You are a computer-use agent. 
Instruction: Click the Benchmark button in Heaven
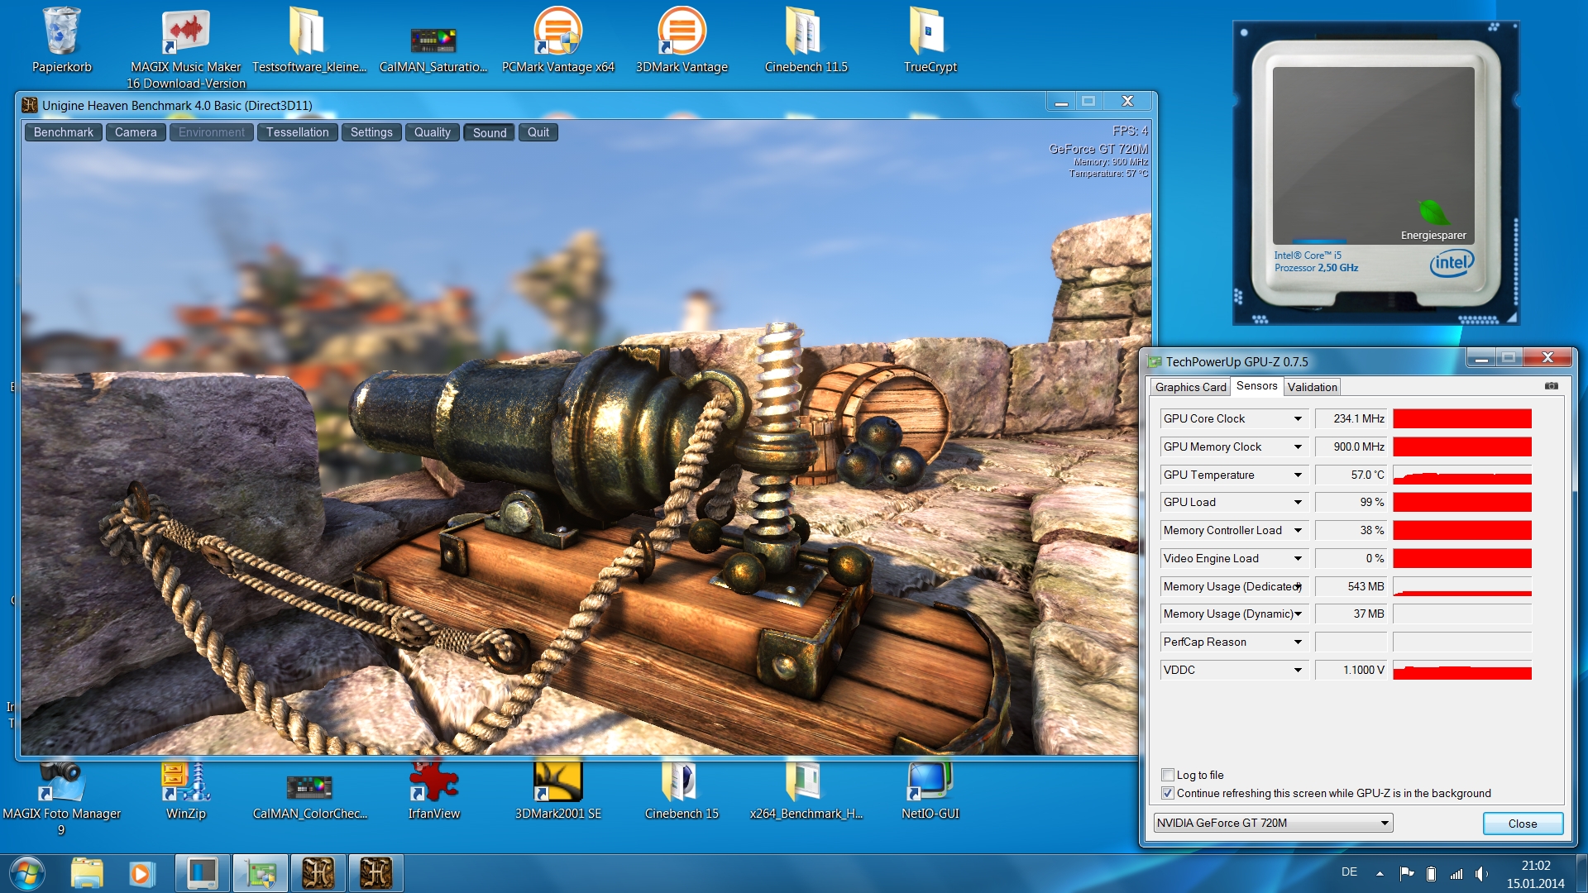point(64,132)
